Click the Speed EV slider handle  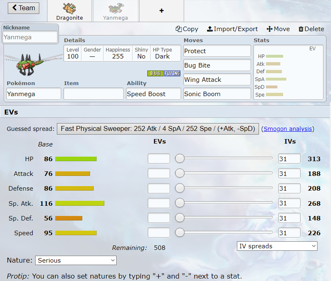click(x=180, y=232)
